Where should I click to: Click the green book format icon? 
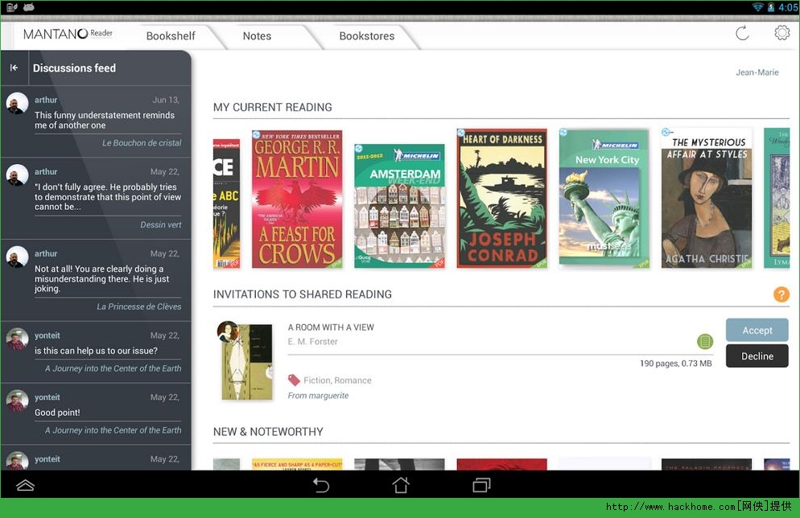(705, 342)
